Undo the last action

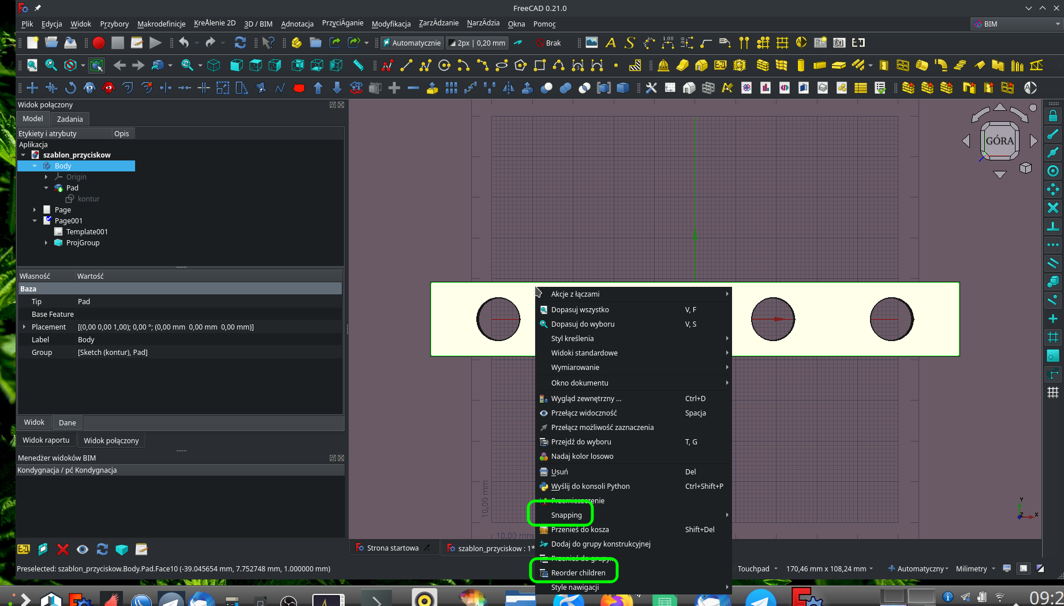pos(184,42)
